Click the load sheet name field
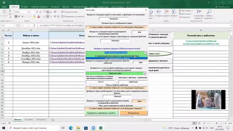The image size is (233, 131). point(115,40)
